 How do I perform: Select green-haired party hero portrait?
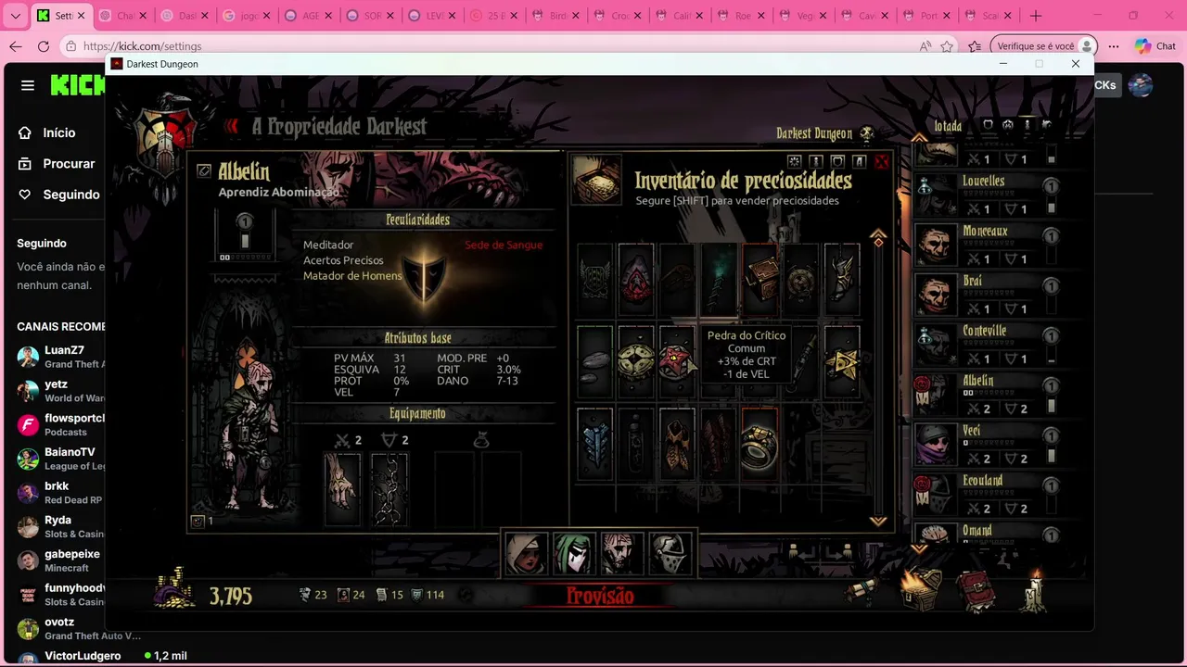tap(573, 553)
